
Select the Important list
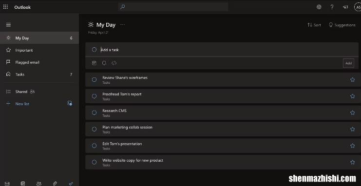click(39, 50)
